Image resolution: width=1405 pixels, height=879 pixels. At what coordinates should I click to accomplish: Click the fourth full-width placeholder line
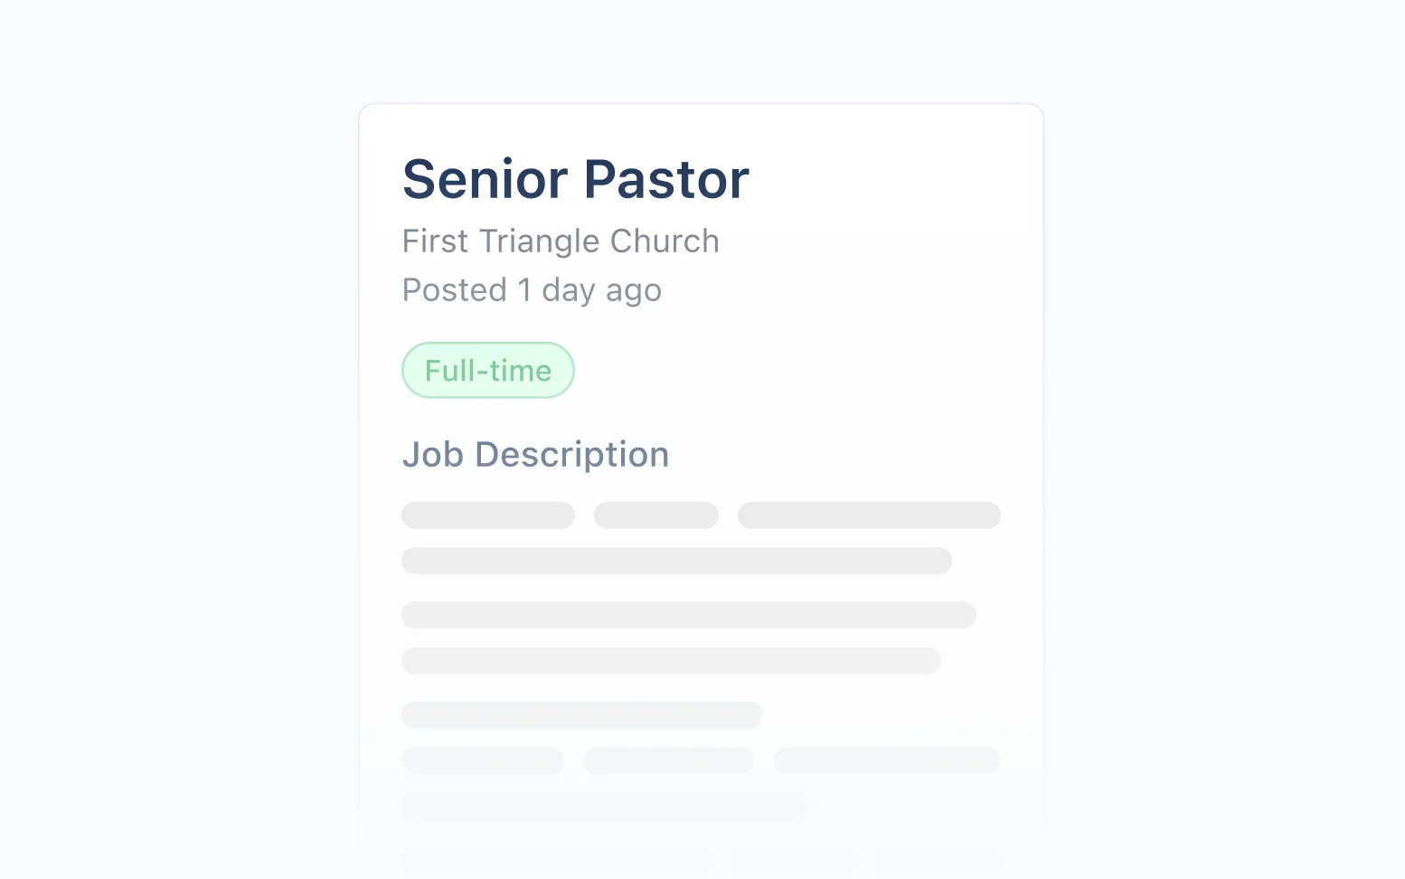pyautogui.click(x=671, y=661)
